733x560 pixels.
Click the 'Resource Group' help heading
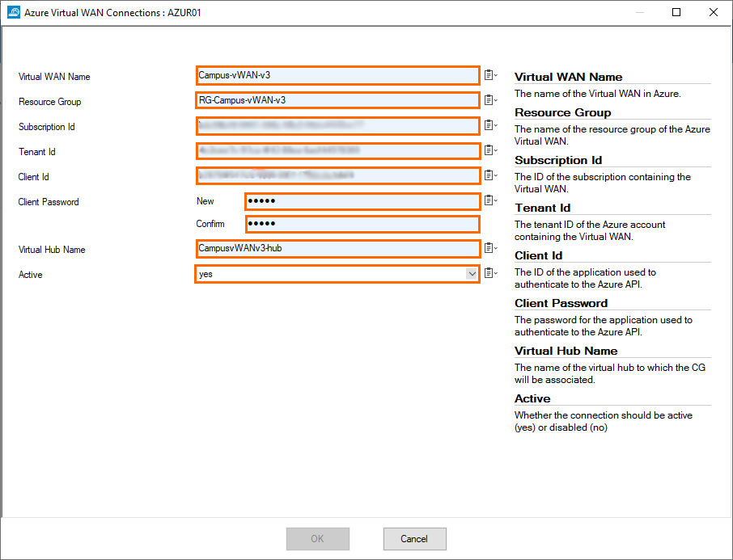[563, 112]
